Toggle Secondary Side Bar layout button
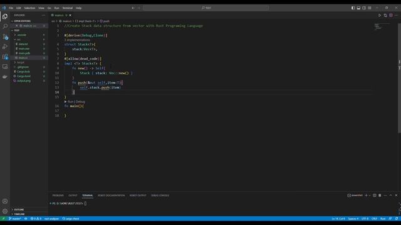Viewport: 401px width, 225px height. coord(364,8)
